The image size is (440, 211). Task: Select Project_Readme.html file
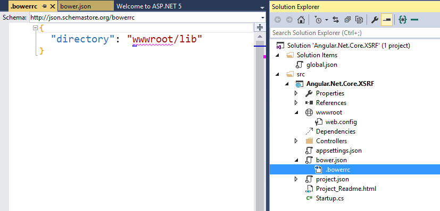pyautogui.click(x=346, y=189)
